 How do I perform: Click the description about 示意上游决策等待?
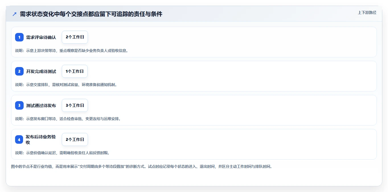click(x=71, y=51)
